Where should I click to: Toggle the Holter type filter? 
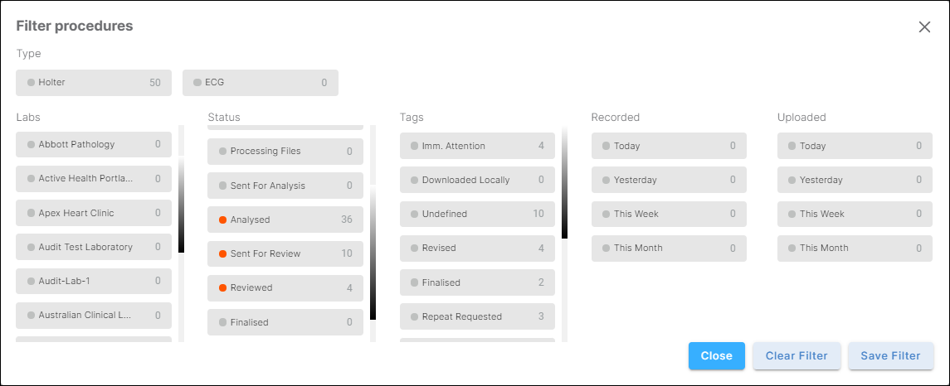click(94, 83)
